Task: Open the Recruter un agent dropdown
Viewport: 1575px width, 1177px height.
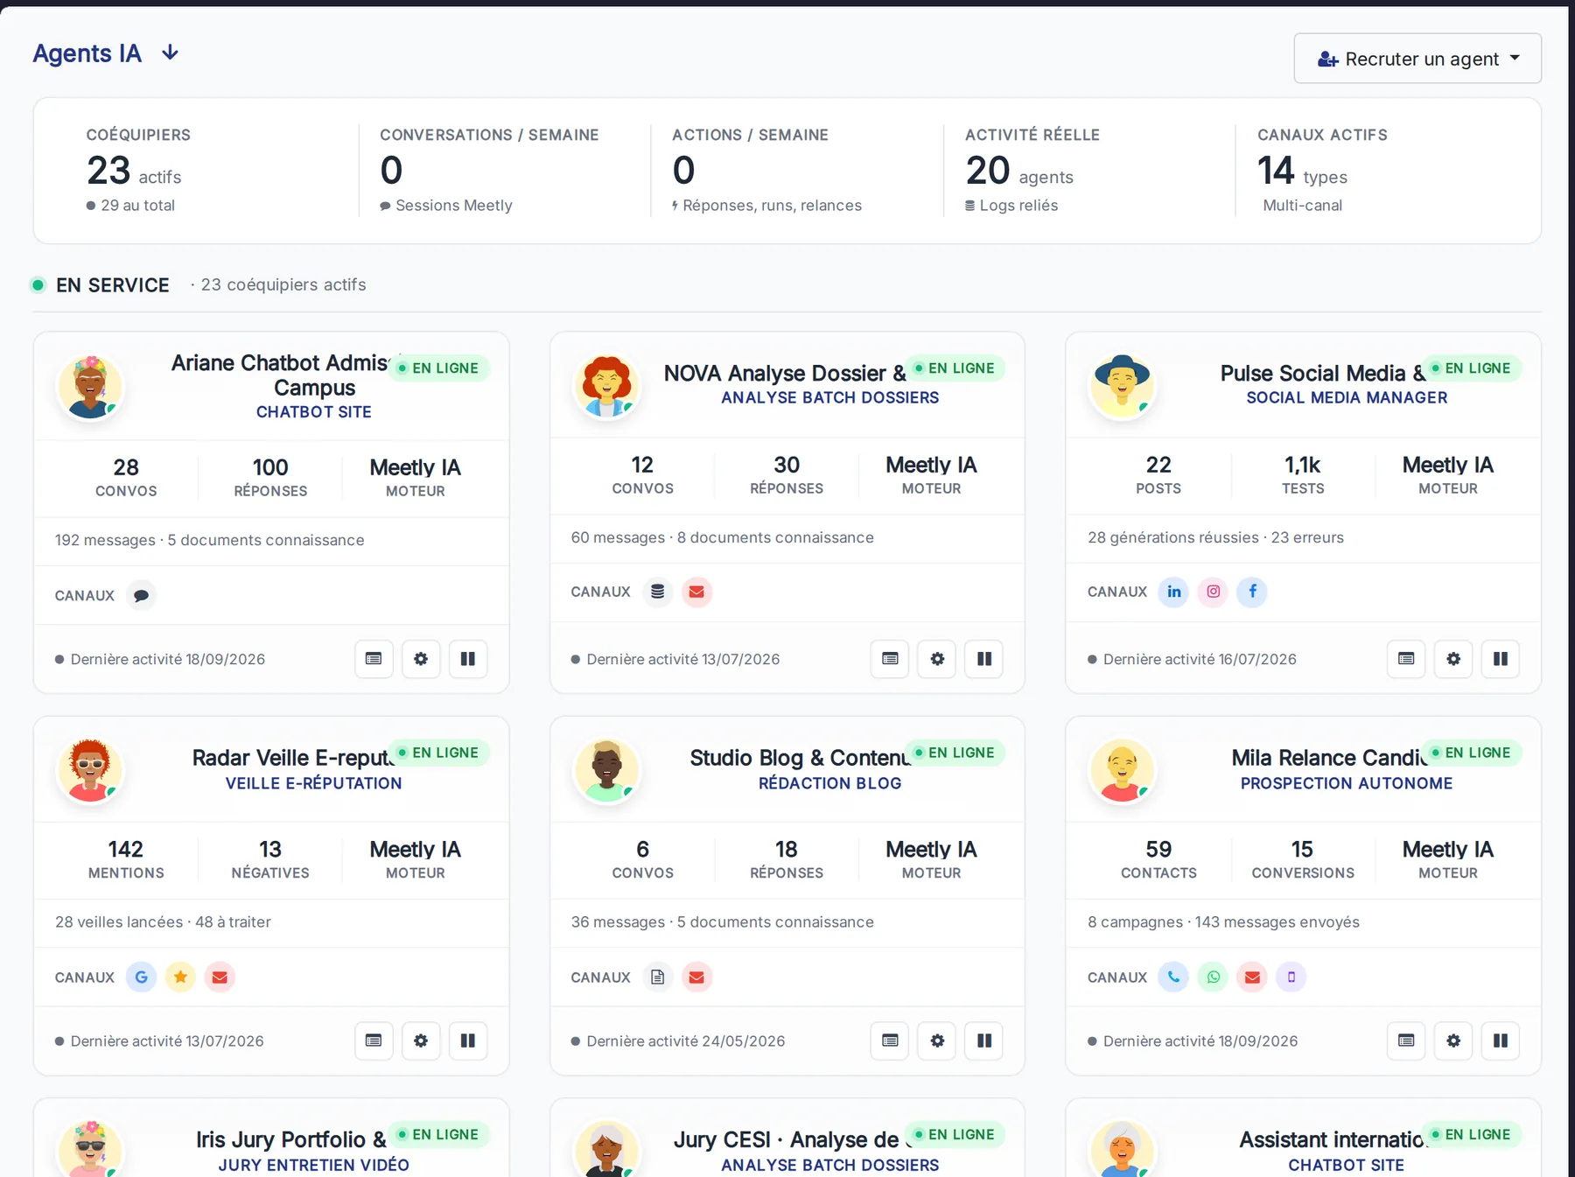Action: [1417, 59]
